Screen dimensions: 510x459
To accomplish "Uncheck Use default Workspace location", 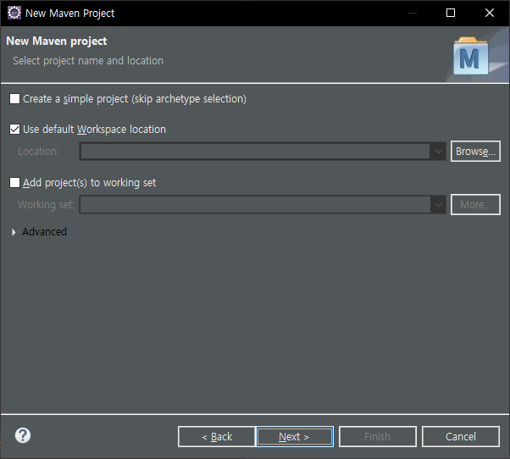I will 14,130.
